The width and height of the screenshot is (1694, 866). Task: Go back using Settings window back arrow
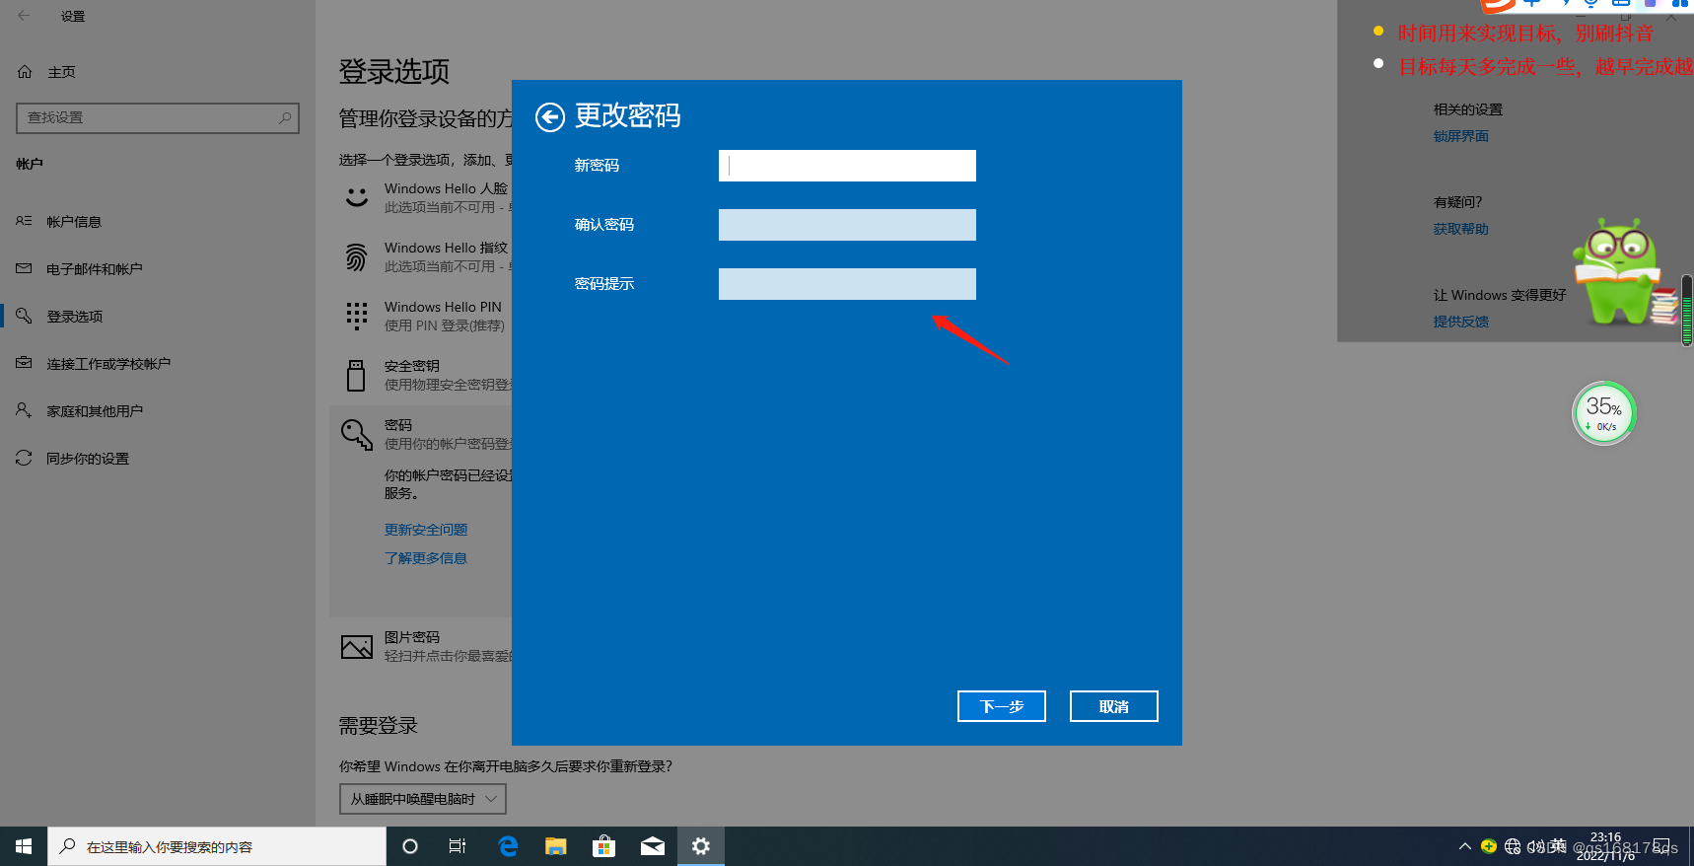tap(24, 16)
